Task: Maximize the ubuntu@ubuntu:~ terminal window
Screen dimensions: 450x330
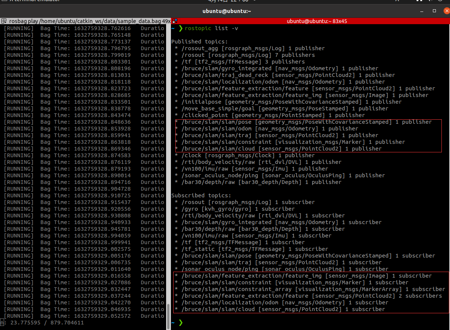Action: pos(434,11)
